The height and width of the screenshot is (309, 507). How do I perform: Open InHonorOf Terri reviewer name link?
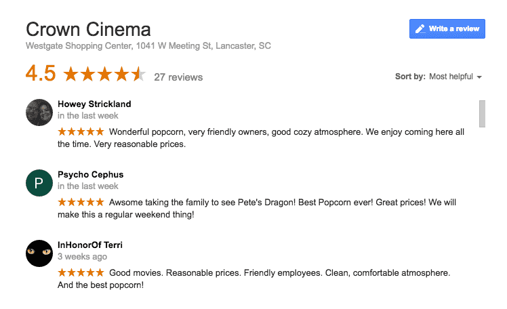[x=90, y=245]
